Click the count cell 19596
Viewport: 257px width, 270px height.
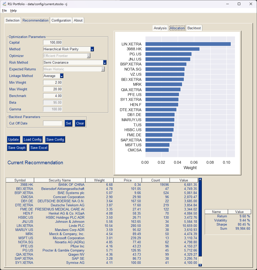[164, 185]
